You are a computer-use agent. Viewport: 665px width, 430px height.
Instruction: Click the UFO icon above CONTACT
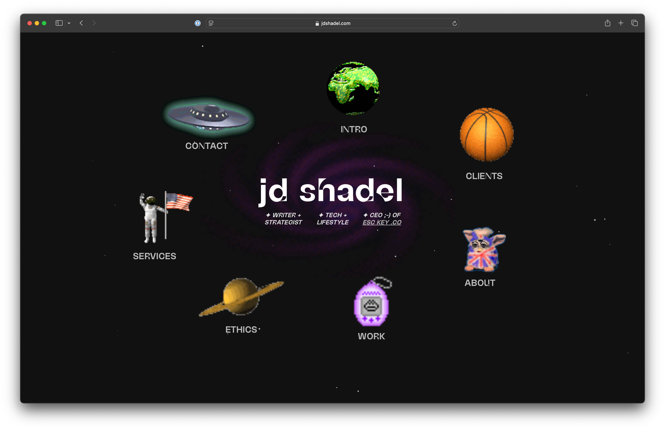209,117
